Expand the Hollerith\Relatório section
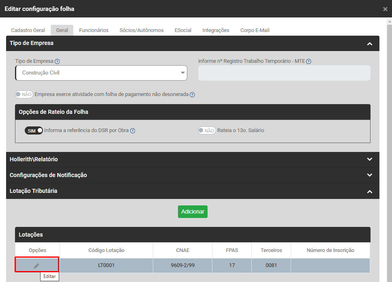Screen dimensions: 392x282 (369, 159)
